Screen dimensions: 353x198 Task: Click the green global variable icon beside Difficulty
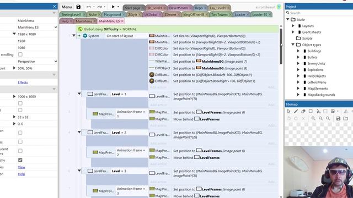80,29
